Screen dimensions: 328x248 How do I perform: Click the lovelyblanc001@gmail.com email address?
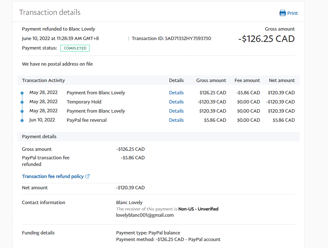tap(145, 215)
